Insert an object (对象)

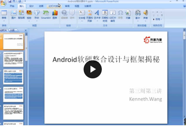click(x=128, y=14)
